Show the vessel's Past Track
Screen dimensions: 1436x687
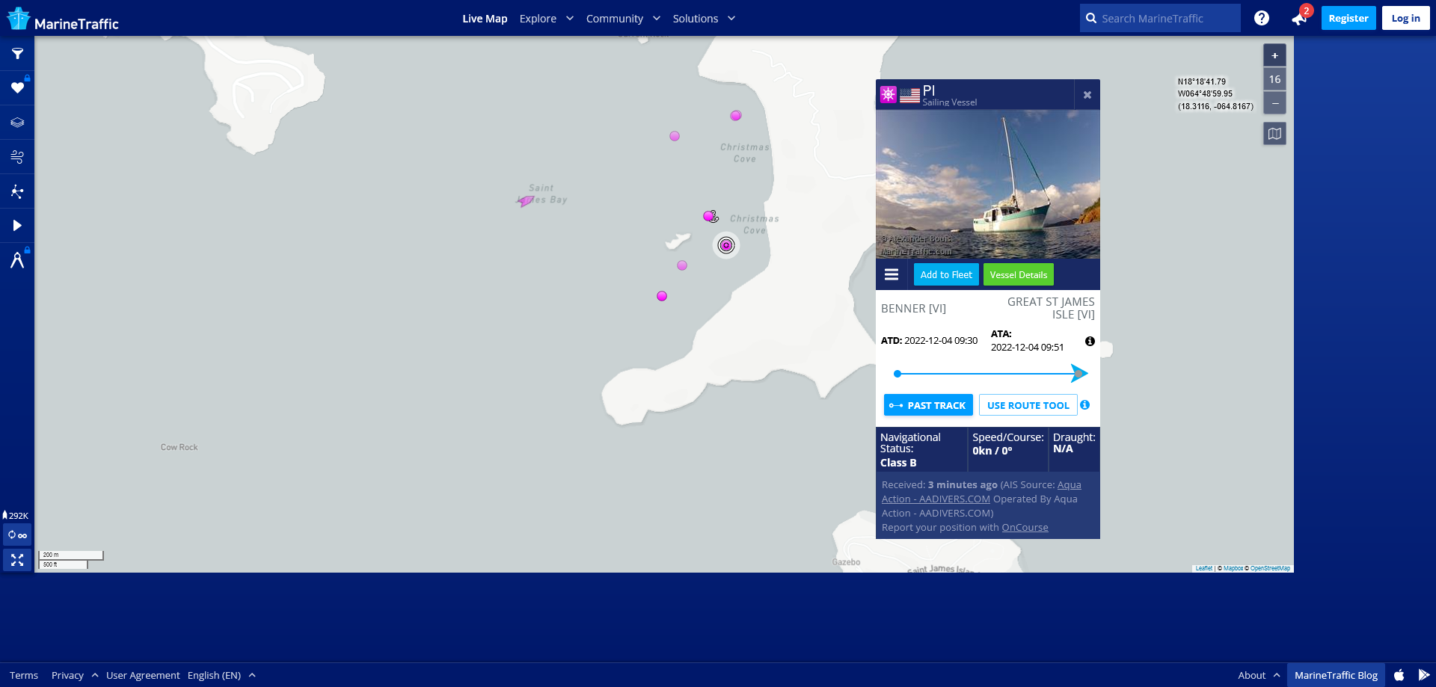pyautogui.click(x=928, y=405)
